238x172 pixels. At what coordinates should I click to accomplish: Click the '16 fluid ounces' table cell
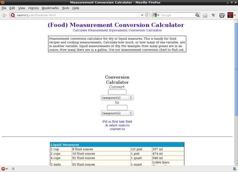(101, 154)
